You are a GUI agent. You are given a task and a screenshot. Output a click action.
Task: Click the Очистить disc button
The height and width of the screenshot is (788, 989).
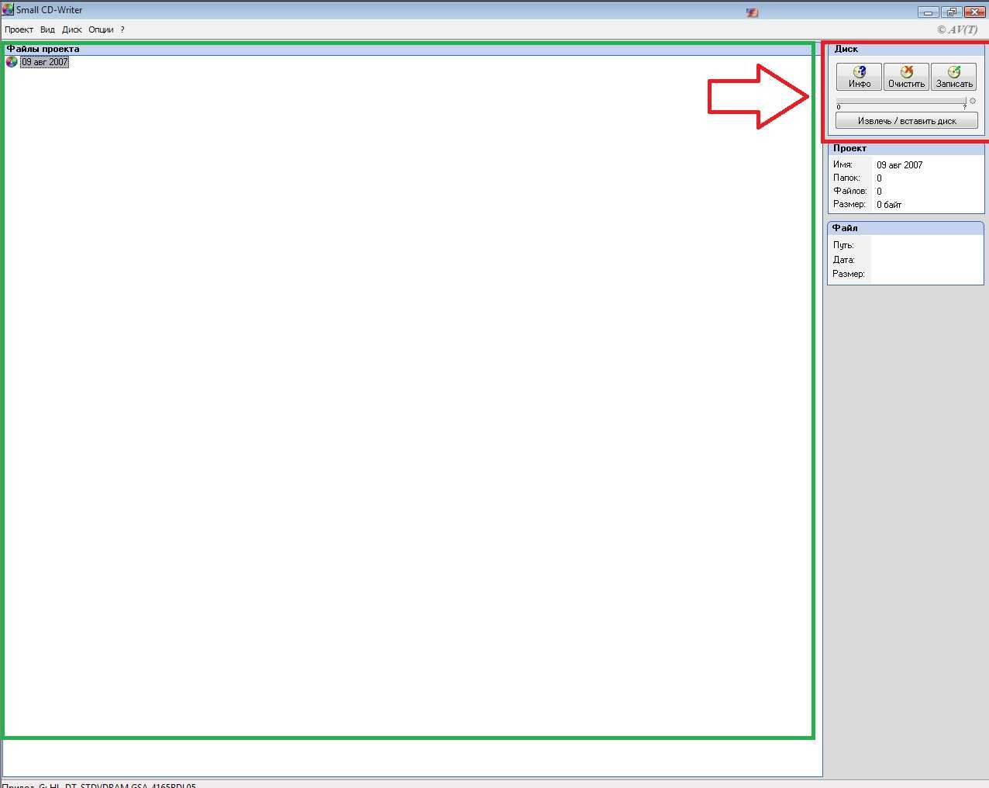906,77
